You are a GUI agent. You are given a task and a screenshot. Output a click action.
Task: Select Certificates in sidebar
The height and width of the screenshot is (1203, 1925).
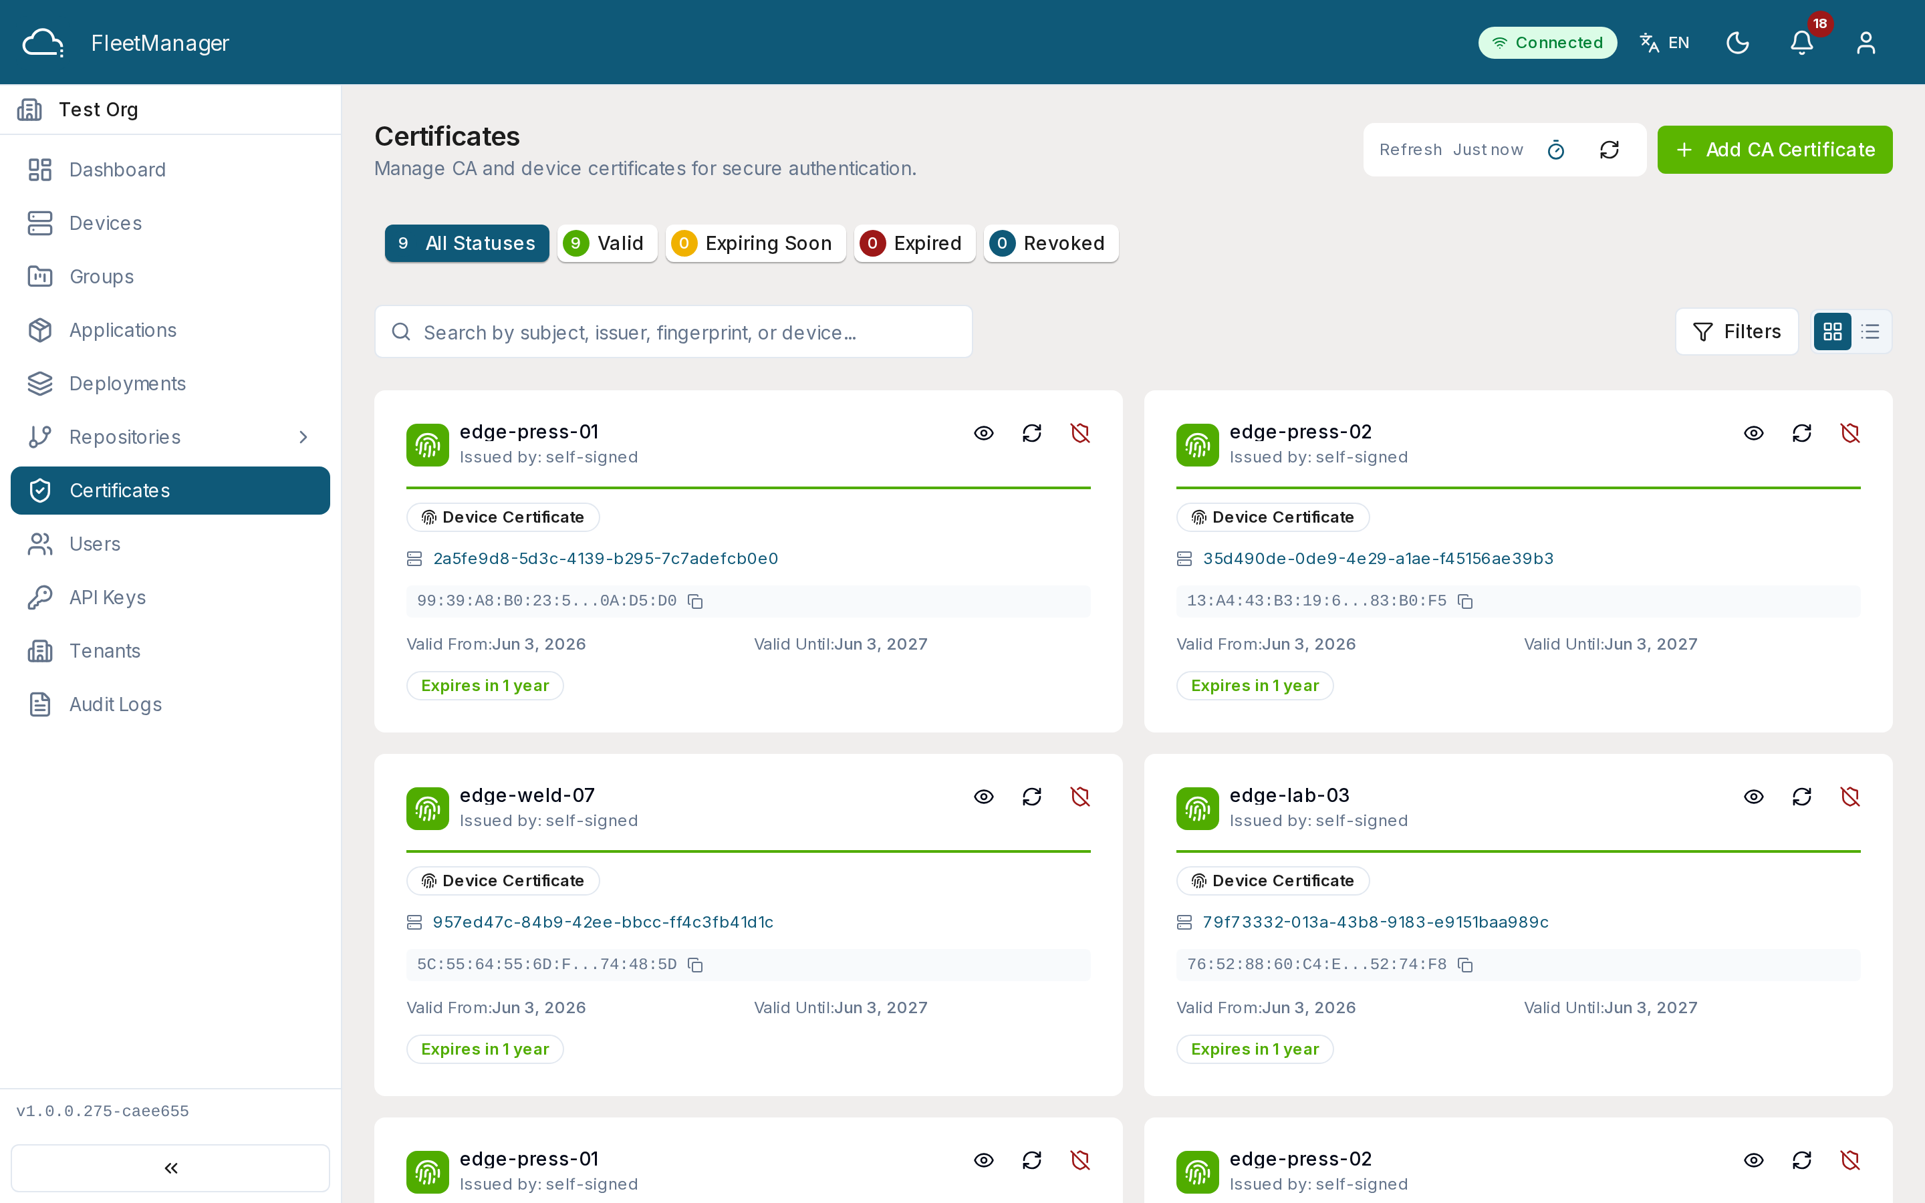170,490
